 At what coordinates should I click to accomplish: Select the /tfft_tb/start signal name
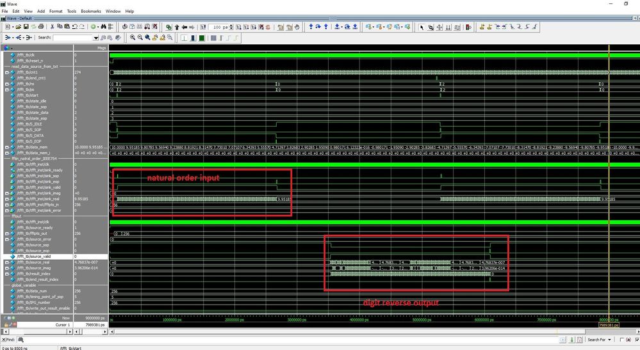point(29,95)
